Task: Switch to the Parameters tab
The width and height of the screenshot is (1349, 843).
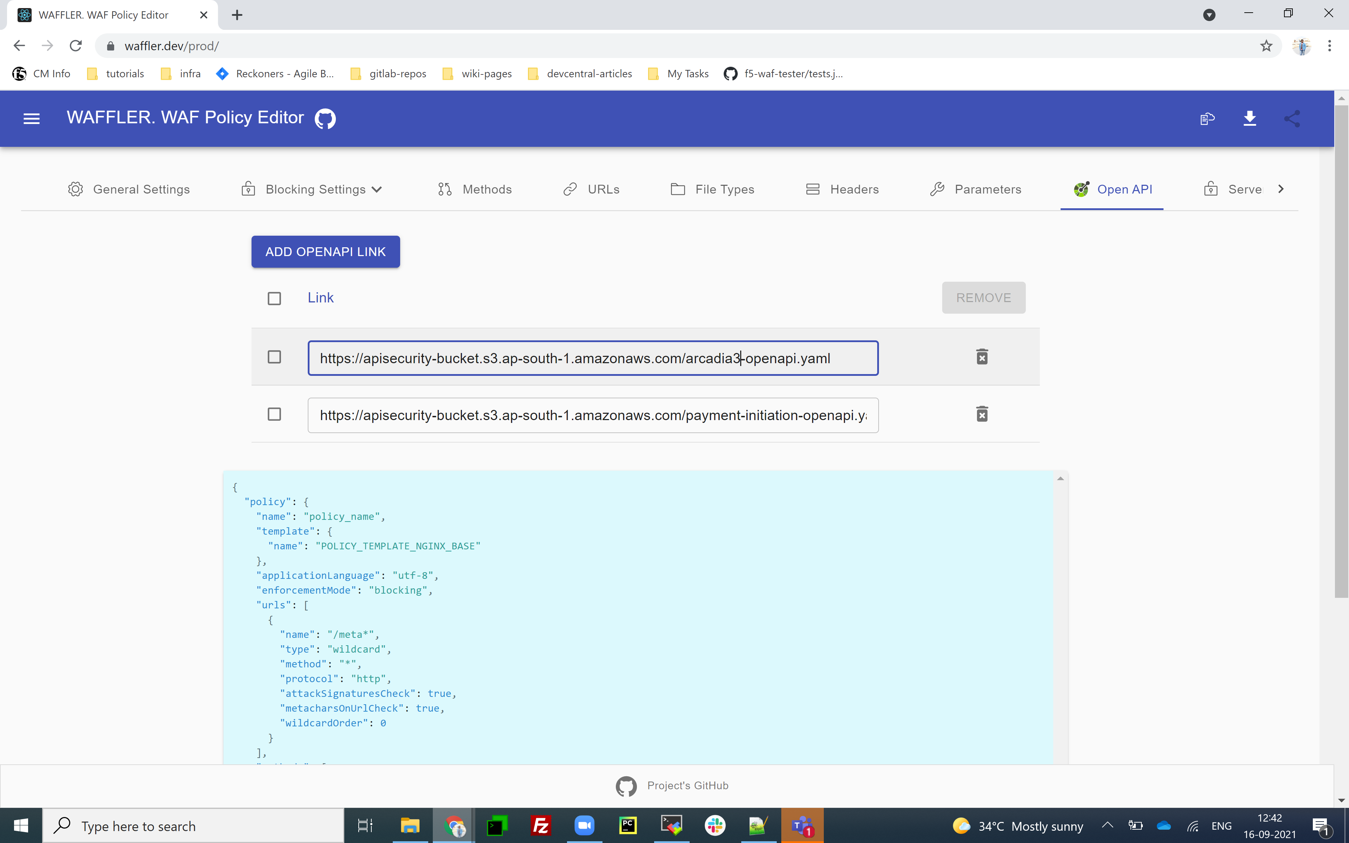Action: point(976,190)
